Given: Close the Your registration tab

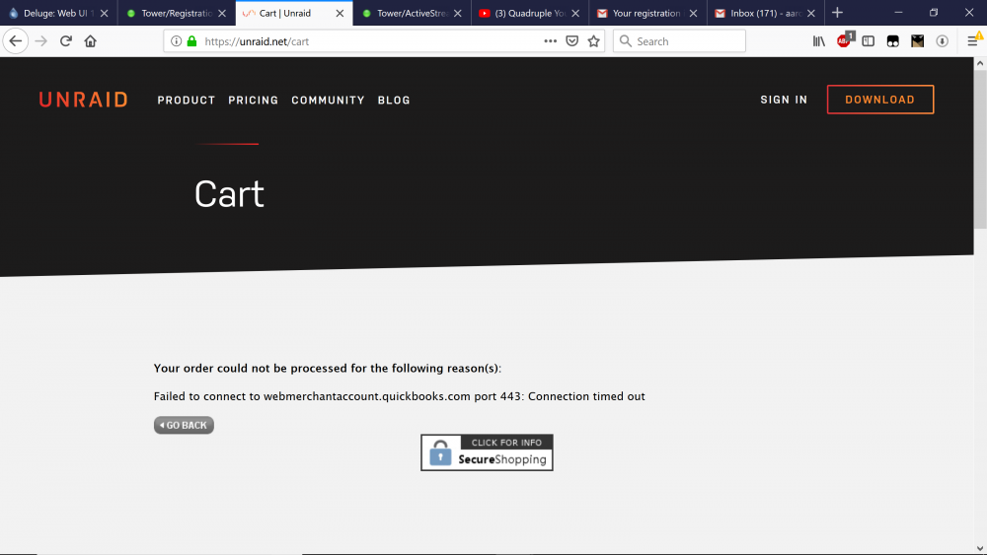Looking at the screenshot, I should [693, 13].
